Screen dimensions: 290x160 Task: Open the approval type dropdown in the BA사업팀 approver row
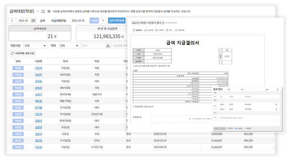pyautogui.click(x=222, y=104)
